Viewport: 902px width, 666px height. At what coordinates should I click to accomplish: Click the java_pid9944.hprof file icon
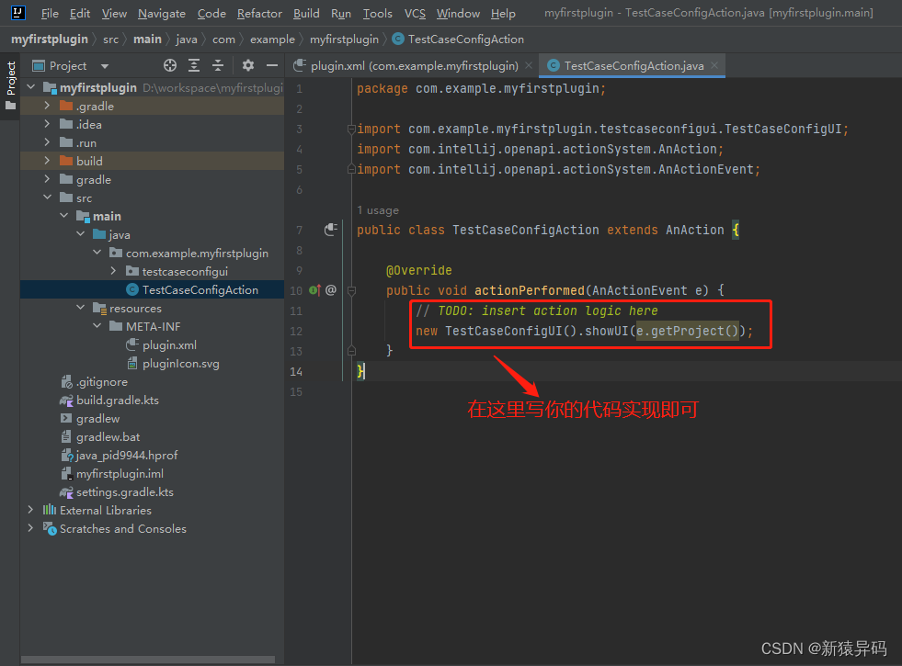66,455
